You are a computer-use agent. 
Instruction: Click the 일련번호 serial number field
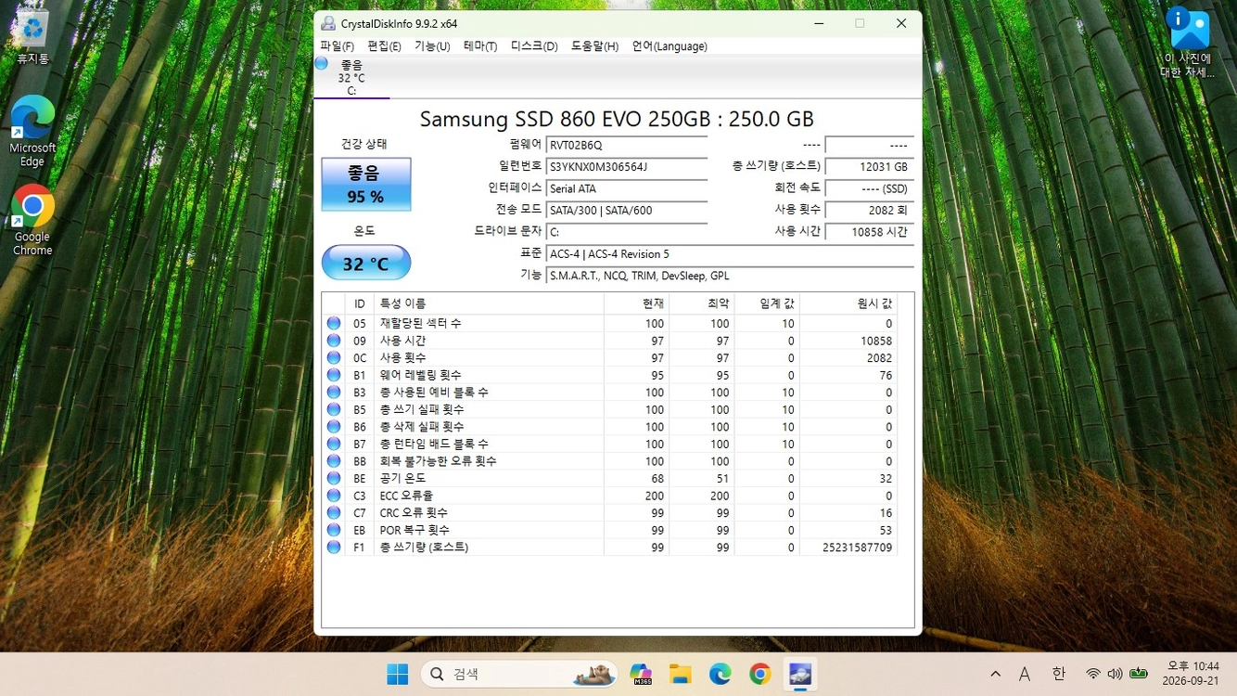pos(626,167)
